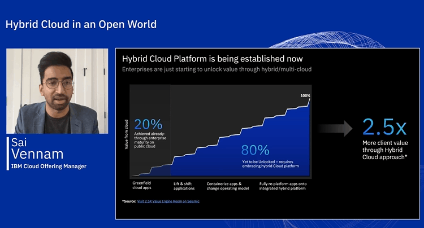Click the 'Greenfield cloud apps' axis label
The width and height of the screenshot is (424, 228).
pos(142,185)
